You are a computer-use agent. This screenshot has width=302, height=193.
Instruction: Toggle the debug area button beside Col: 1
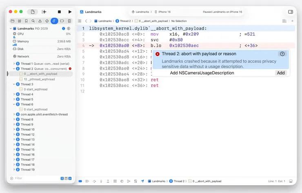point(291,181)
